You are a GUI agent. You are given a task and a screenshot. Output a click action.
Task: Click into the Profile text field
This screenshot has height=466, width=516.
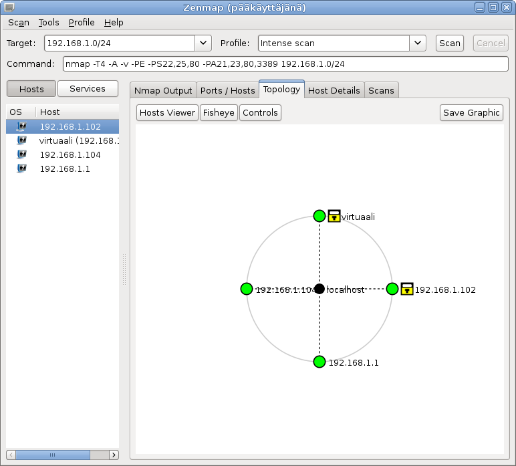[334, 43]
